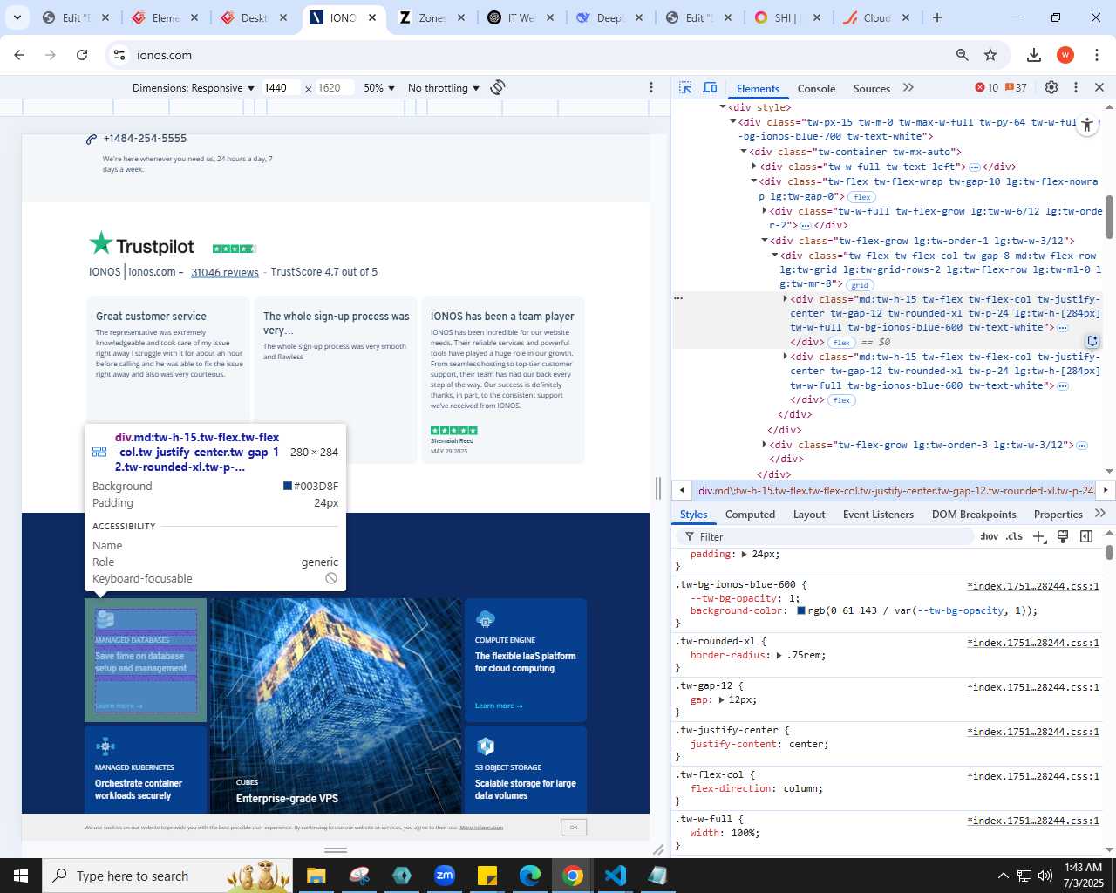The width and height of the screenshot is (1116, 893).
Task: Open 31046 reviews Trustpilot link
Action: tap(225, 272)
